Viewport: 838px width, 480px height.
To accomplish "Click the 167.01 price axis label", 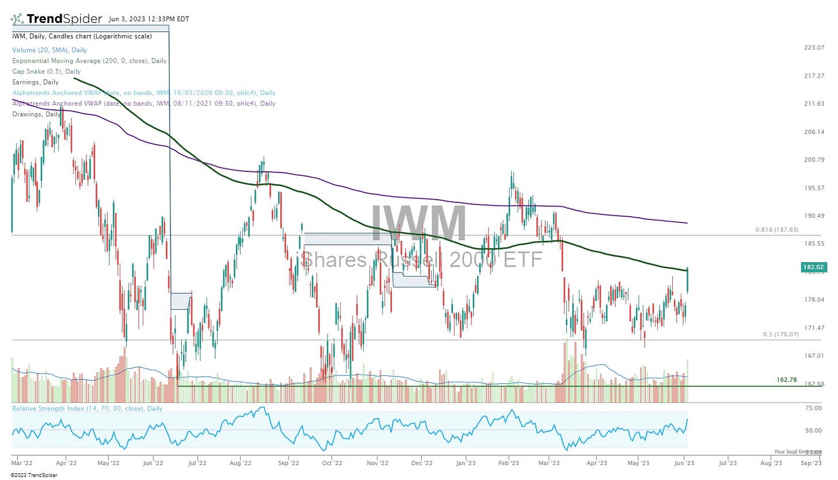I will [814, 356].
